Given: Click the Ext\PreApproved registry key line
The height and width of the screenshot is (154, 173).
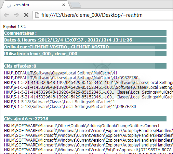Looking at the screenshot, I should pyautogui.click(x=89, y=150).
